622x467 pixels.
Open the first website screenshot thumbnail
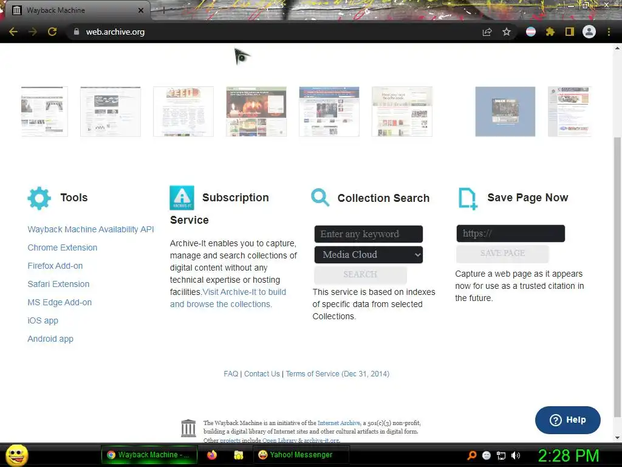pyautogui.click(x=44, y=112)
